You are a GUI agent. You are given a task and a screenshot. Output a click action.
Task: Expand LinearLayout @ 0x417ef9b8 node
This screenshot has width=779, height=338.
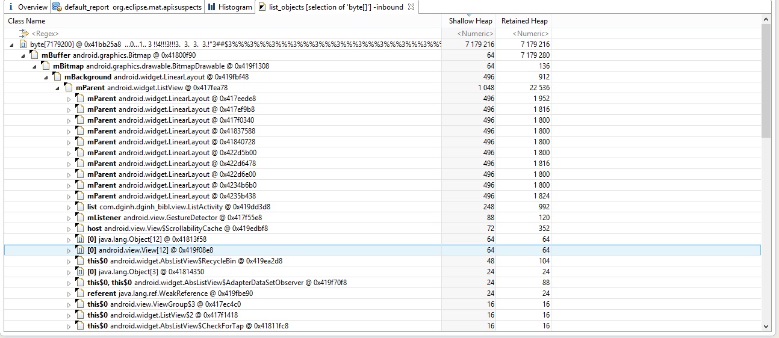pos(69,109)
